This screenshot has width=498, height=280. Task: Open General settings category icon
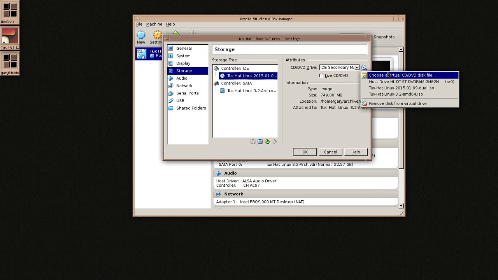point(171,49)
